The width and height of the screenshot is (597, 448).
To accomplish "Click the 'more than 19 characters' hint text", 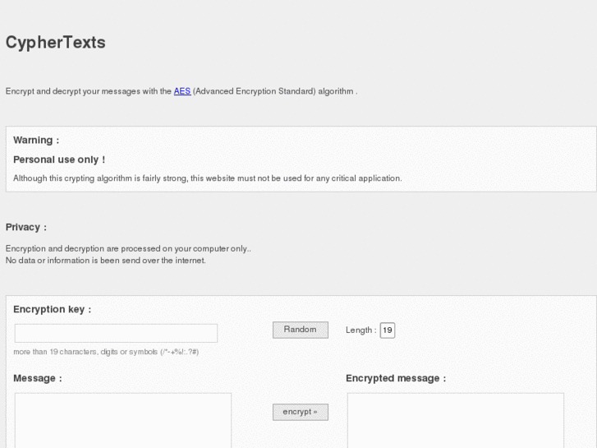I will click(106, 352).
